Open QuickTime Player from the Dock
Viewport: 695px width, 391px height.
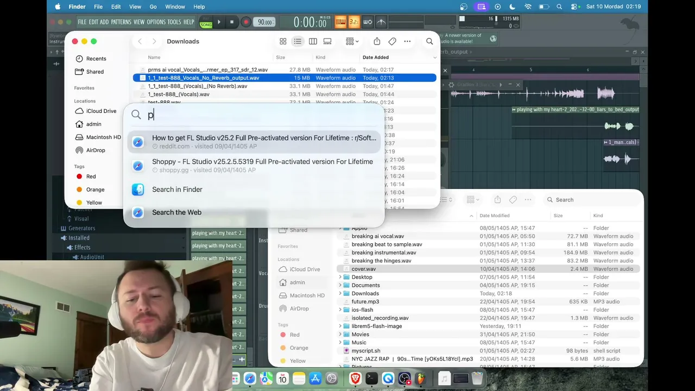(388, 379)
